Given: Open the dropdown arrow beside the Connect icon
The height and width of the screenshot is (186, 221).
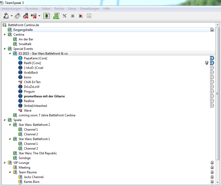Looking at the screenshot, I should (x=12, y=16).
